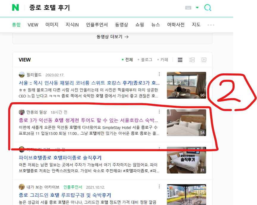Click the date 2023.02.17. on 릴리월드 post

coord(55,75)
